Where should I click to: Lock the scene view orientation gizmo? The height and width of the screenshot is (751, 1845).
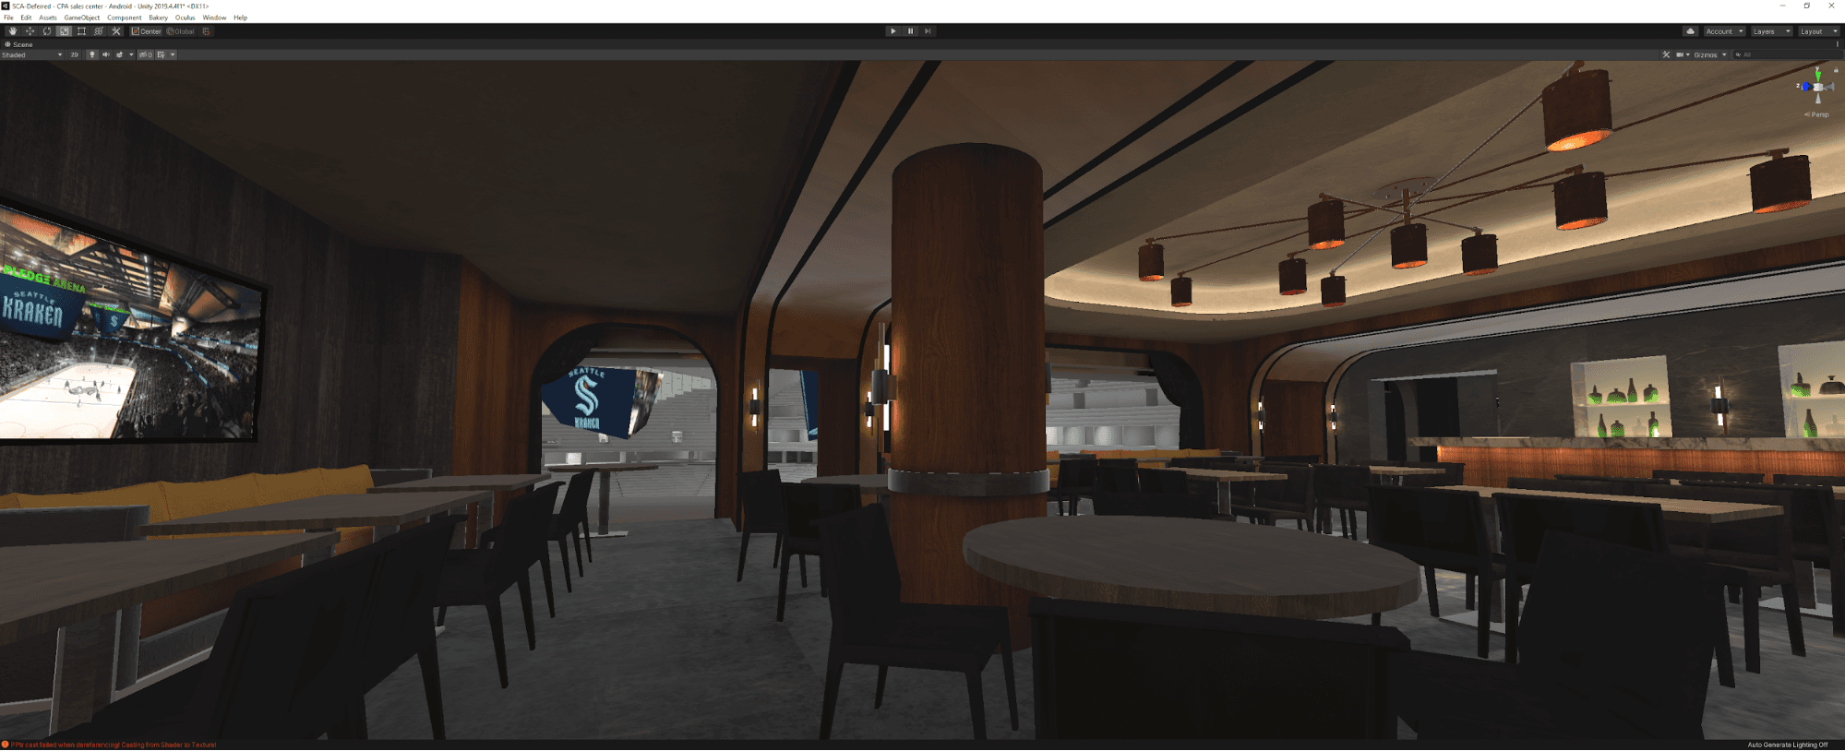pyautogui.click(x=1836, y=70)
